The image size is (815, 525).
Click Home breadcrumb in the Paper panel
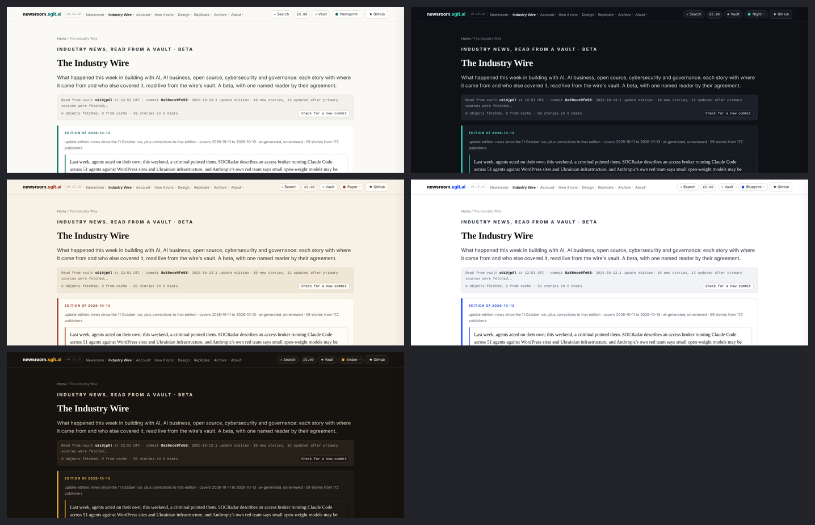tap(61, 211)
